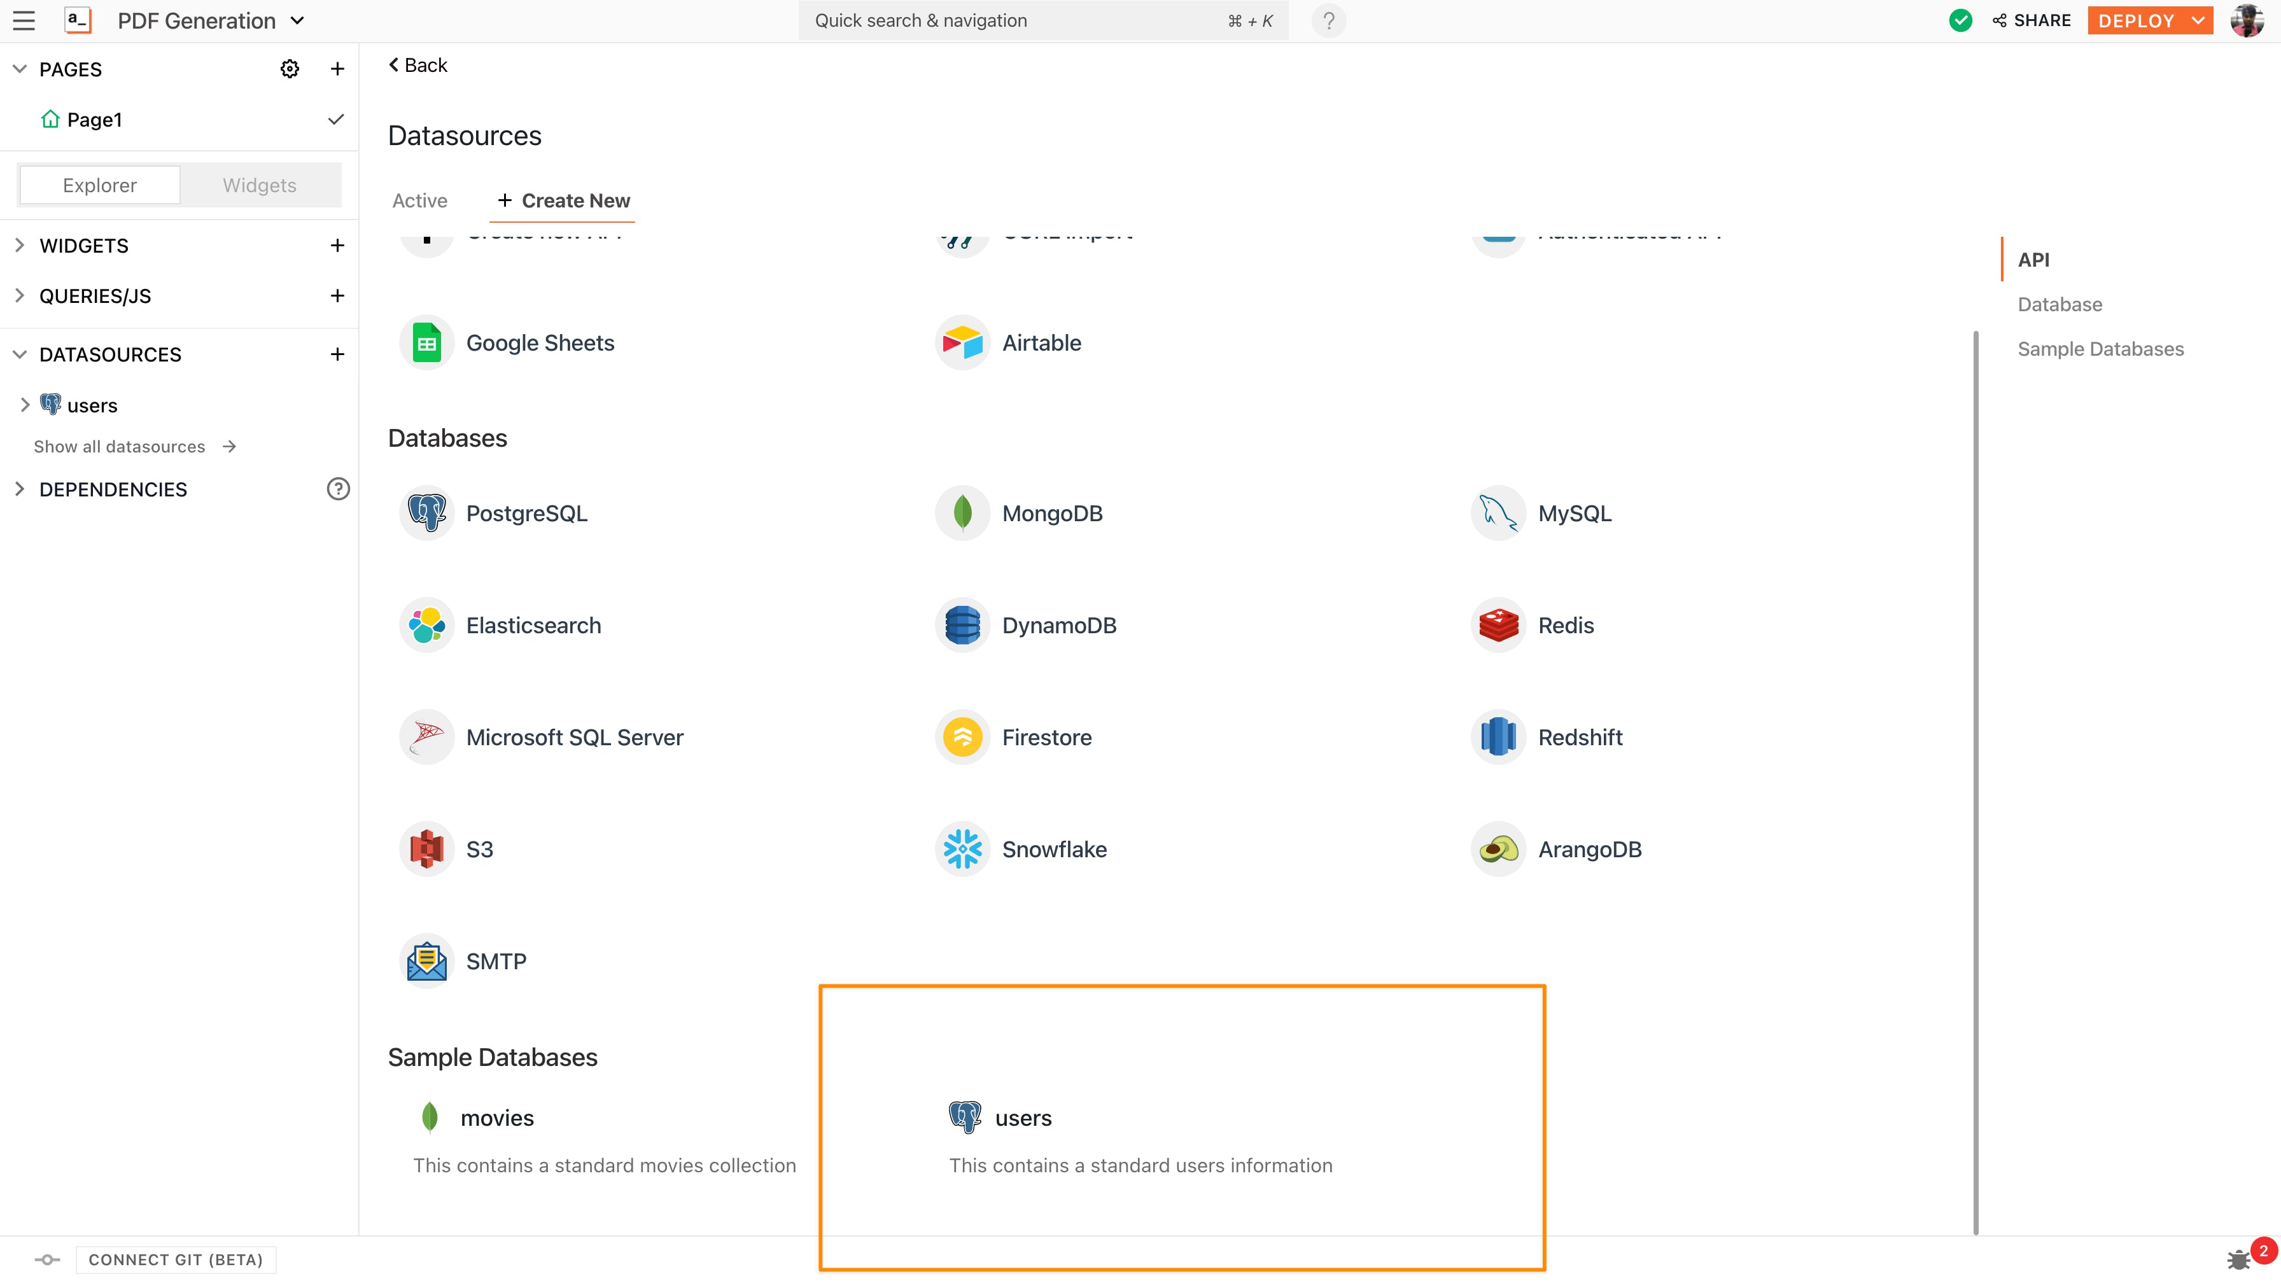Select Redis database

(1534, 625)
